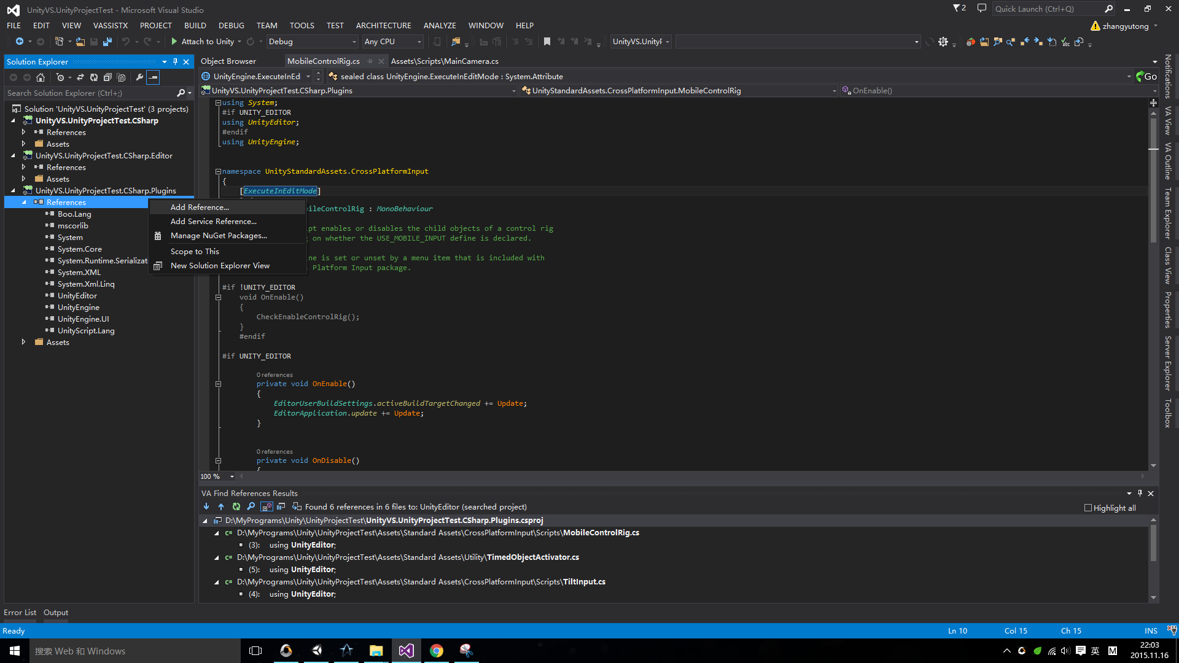This screenshot has height=663, width=1179.
Task: Toggle the project grouping button in Find References toolbar
Action: tap(281, 506)
